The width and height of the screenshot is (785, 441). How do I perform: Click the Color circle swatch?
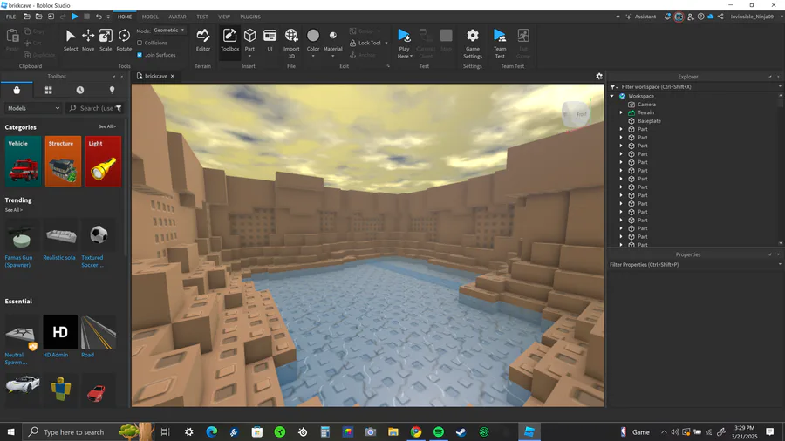coord(313,36)
